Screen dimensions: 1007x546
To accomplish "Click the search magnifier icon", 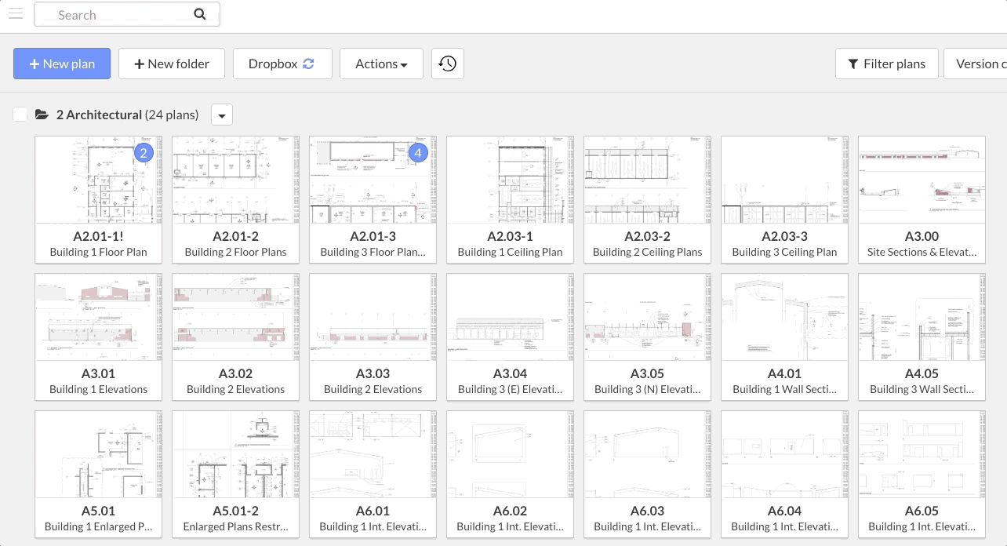I will 199,14.
